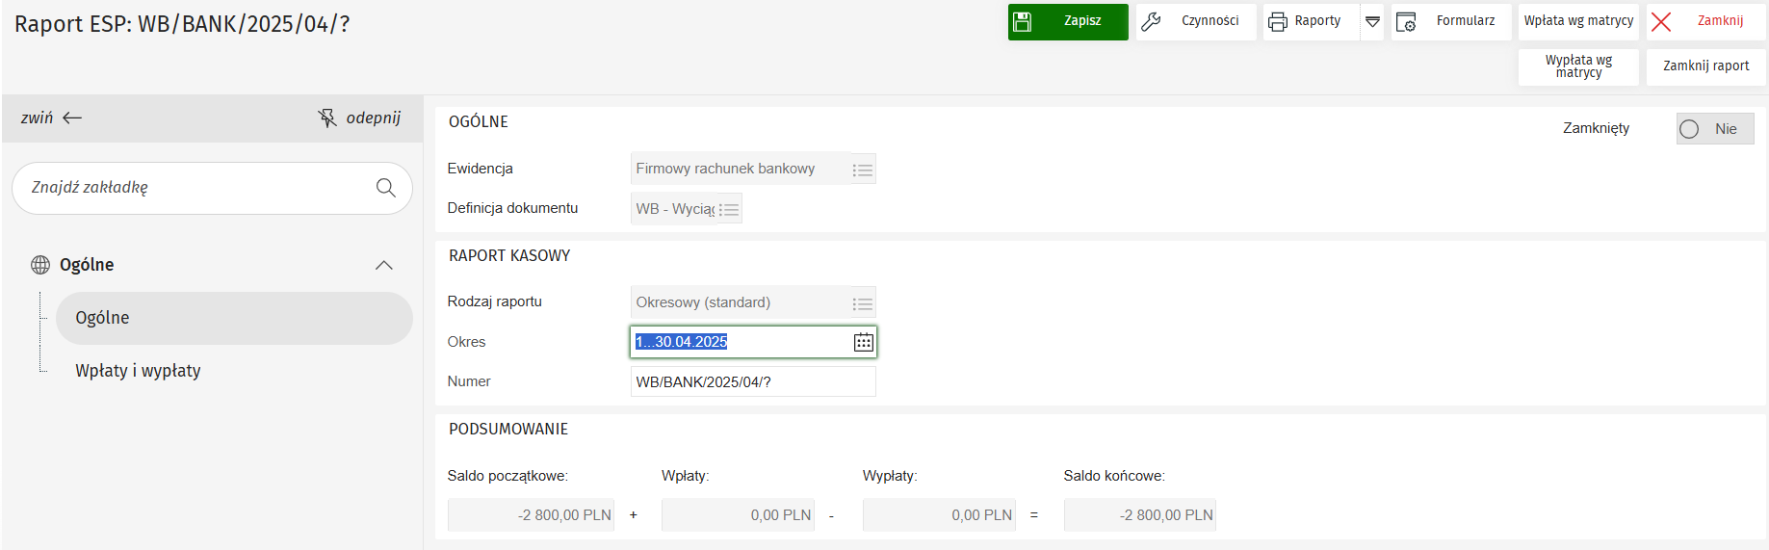The width and height of the screenshot is (1769, 550).
Task: Open the Ewidencja selection list
Action: (862, 170)
